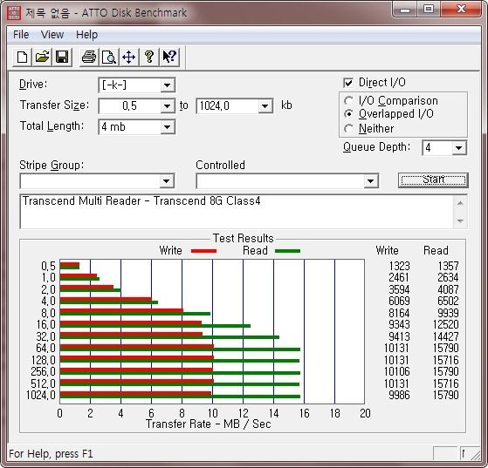The image size is (488, 468).
Task: Click the 256.0 transfer size row label
Action: click(x=43, y=371)
